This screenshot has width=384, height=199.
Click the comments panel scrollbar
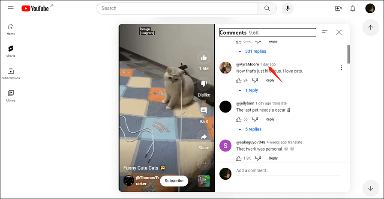click(348, 53)
